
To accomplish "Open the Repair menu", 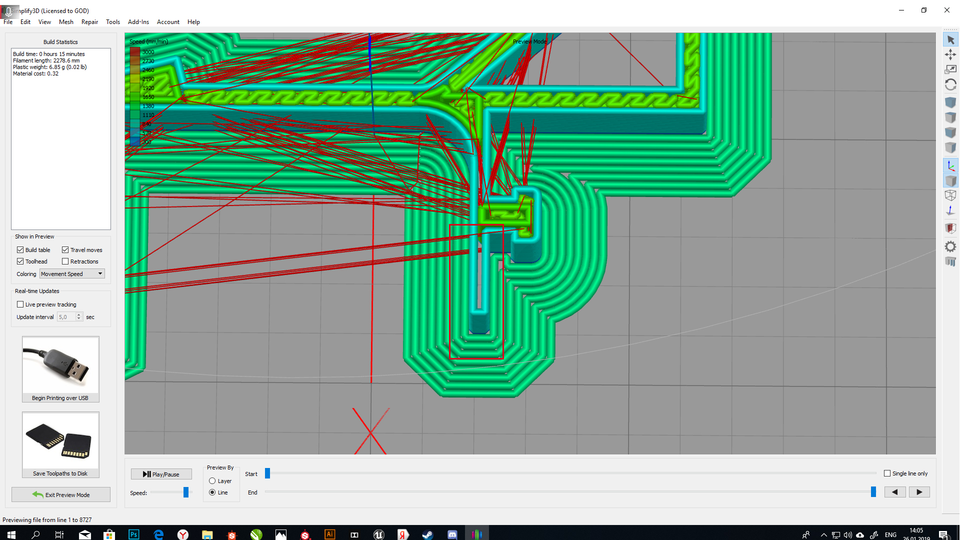I will coord(89,22).
